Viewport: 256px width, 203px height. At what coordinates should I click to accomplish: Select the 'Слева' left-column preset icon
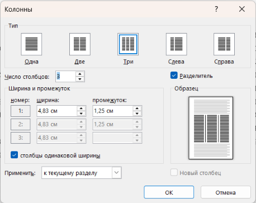click(176, 44)
